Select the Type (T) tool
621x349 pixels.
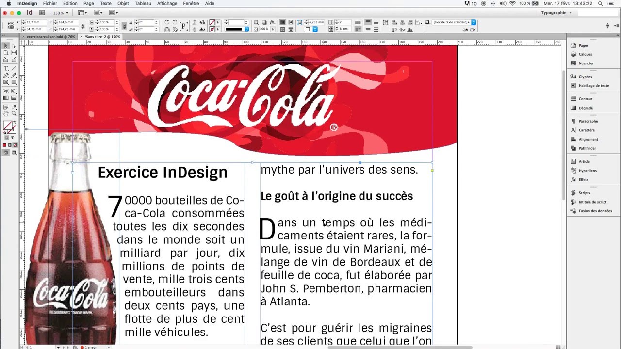pyautogui.click(x=6, y=68)
